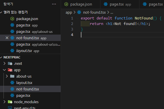The height and width of the screenshot is (109, 164).
Task: Click the React icon in the breadcrumb
Action: click(79, 12)
